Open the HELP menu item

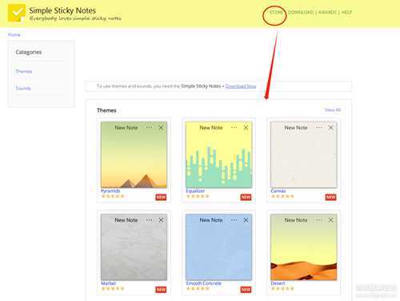click(x=346, y=12)
